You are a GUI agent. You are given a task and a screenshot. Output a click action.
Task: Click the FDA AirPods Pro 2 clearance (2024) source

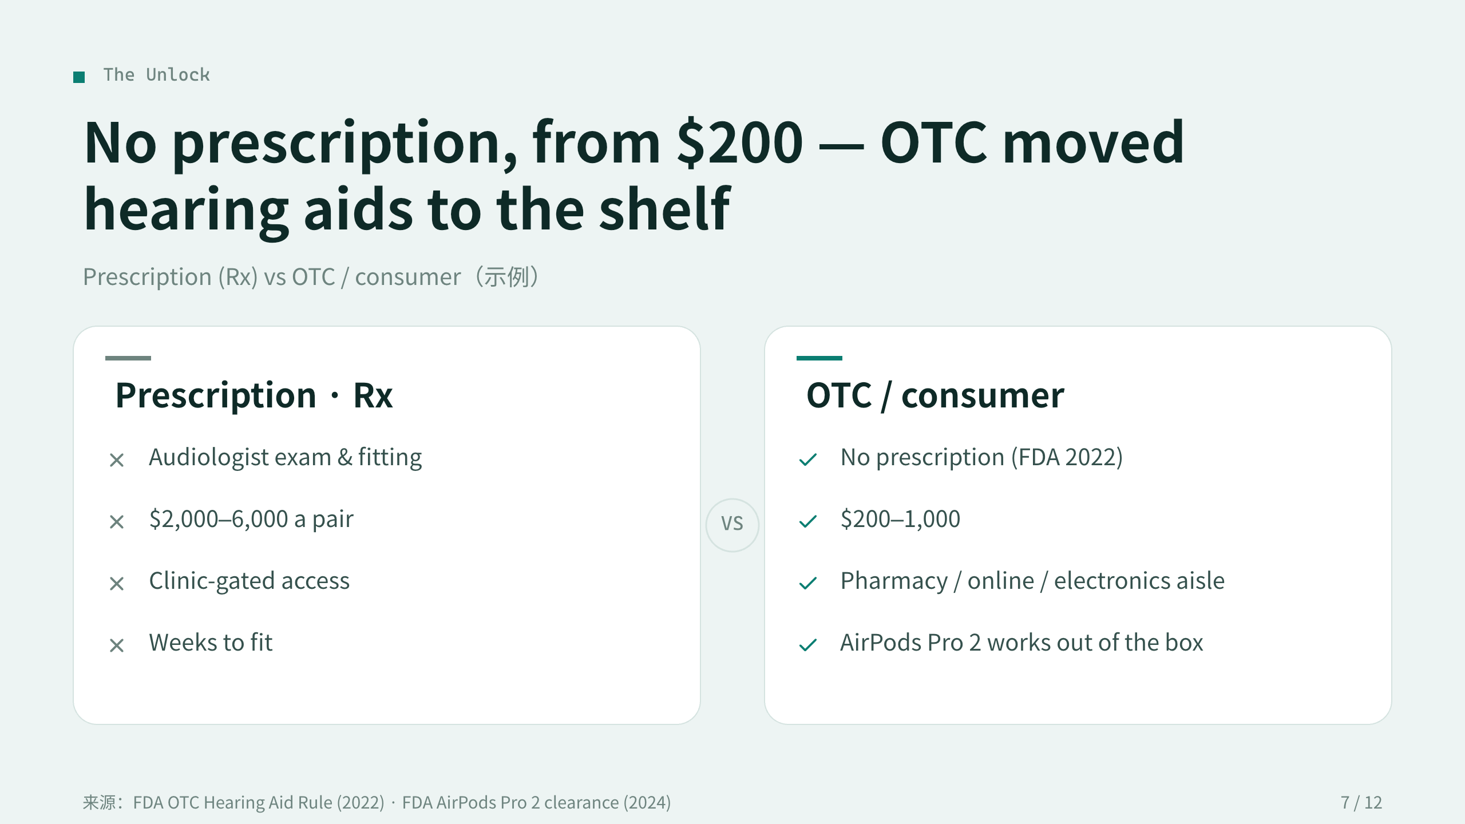(x=536, y=802)
